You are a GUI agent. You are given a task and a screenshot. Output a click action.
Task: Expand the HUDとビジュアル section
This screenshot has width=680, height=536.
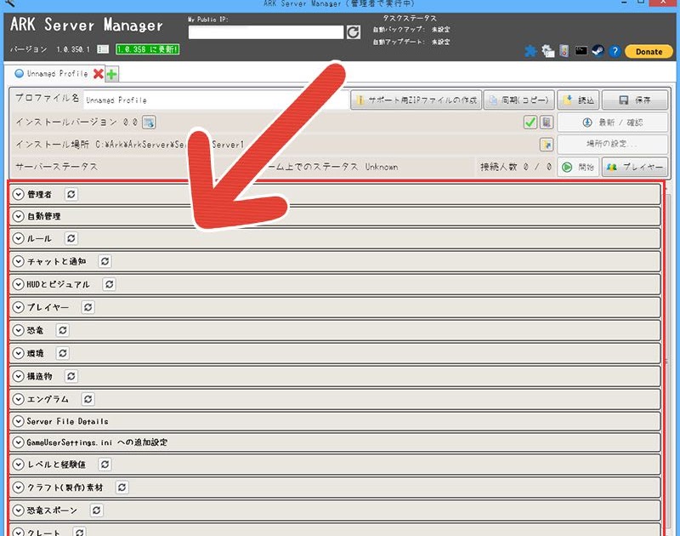(18, 284)
